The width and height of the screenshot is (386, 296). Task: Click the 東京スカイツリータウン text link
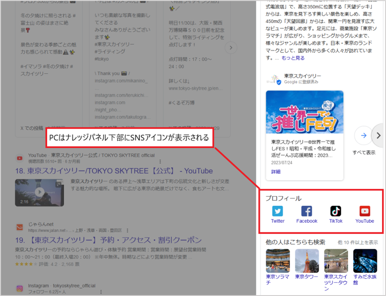(336, 283)
